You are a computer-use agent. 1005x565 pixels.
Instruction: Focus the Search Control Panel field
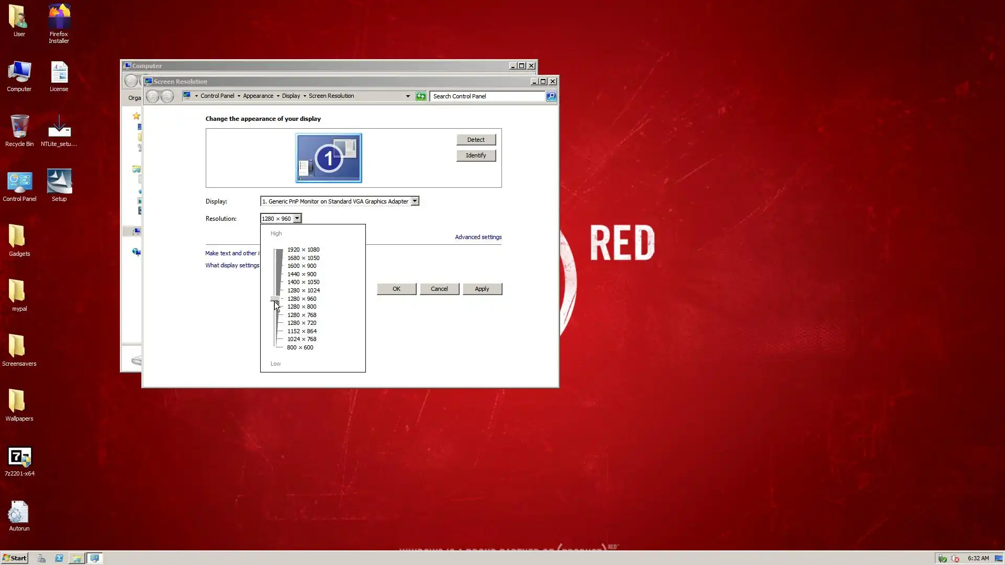click(487, 96)
